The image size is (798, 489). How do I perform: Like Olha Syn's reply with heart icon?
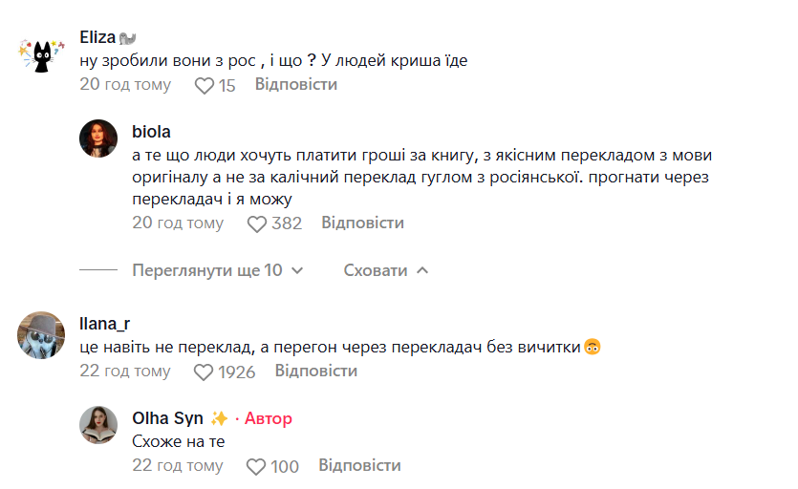pyautogui.click(x=256, y=466)
